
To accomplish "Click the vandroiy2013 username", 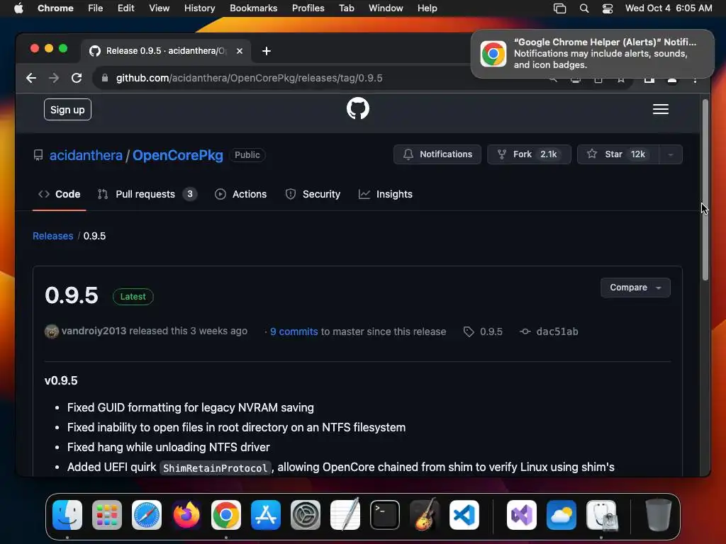I will (x=94, y=331).
